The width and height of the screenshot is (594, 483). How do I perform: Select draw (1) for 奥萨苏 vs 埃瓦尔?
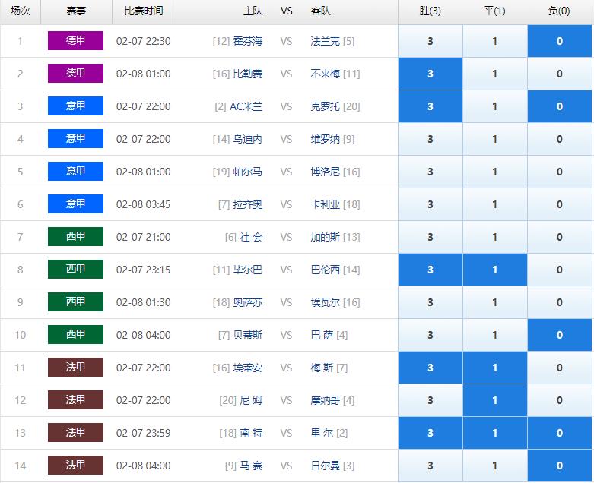click(x=495, y=302)
